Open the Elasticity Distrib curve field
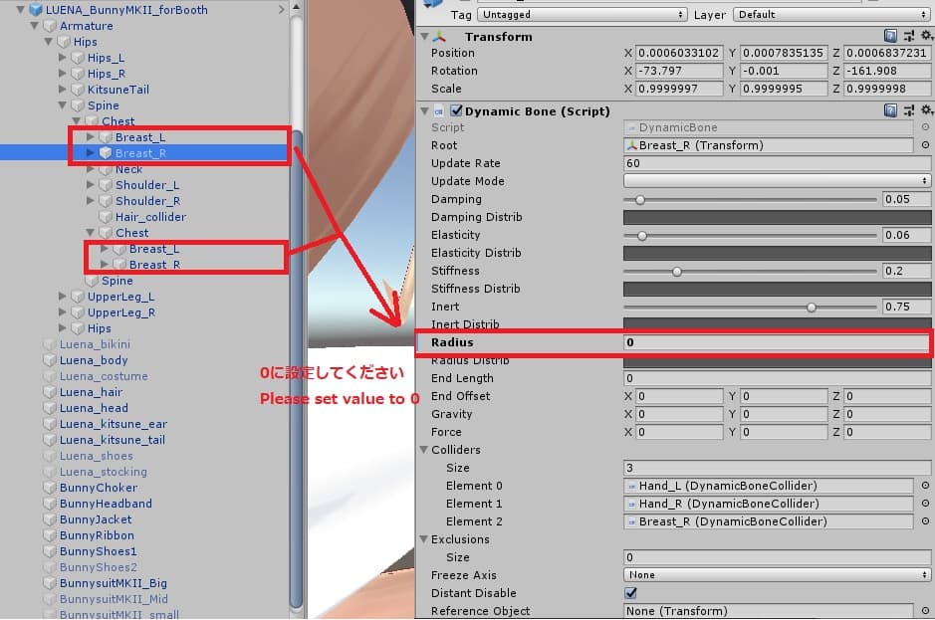Screen dimensions: 935x620 (x=777, y=253)
